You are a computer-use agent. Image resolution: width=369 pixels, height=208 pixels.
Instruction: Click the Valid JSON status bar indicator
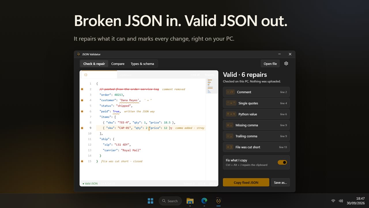(90, 183)
